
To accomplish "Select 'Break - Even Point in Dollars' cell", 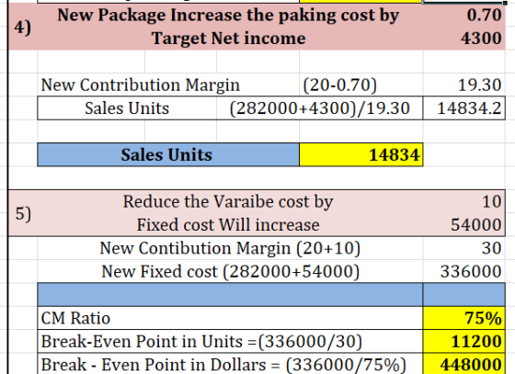I will 230,364.
